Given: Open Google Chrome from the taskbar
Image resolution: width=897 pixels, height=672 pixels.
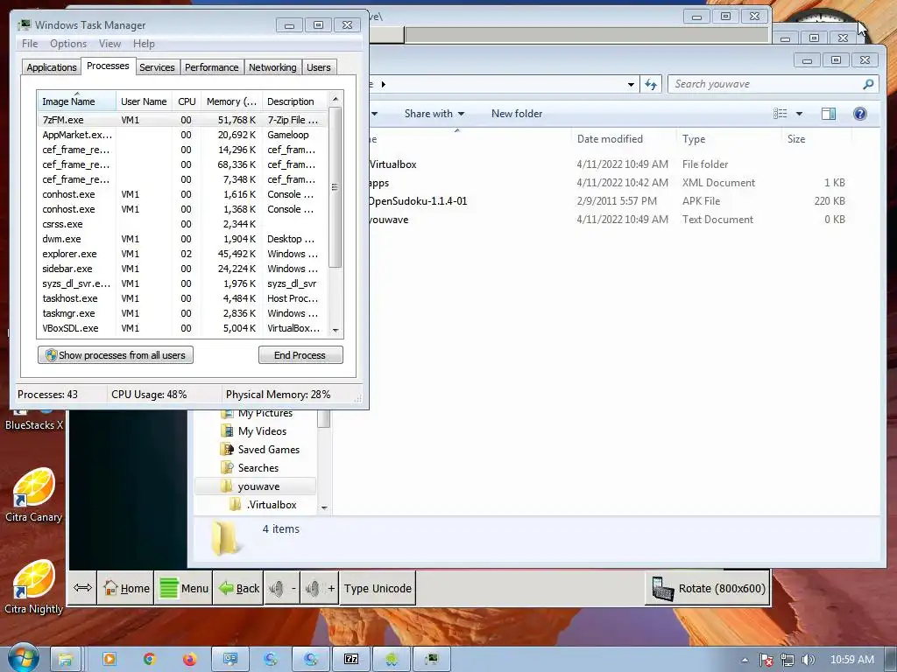Looking at the screenshot, I should tap(149, 660).
